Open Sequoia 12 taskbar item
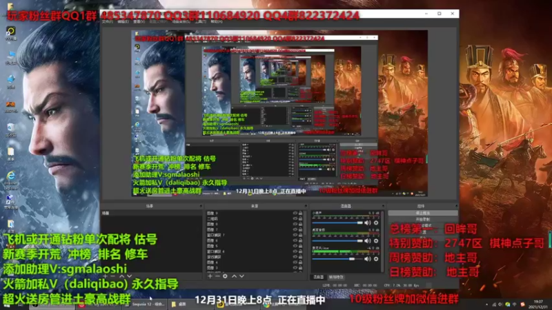Screen dimensions: 552x310 144,304
